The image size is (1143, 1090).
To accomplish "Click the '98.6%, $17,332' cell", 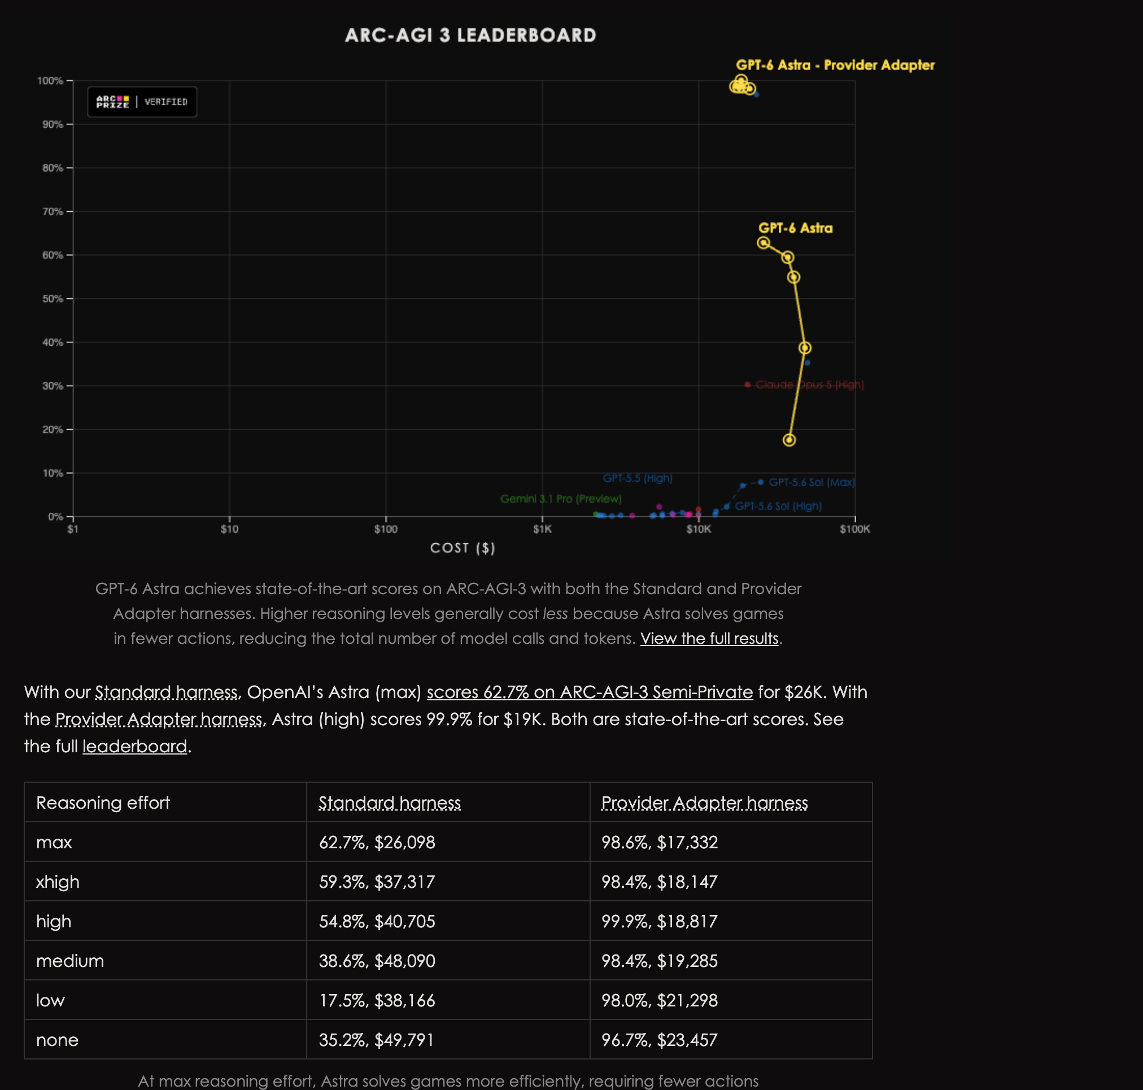I will coord(731,842).
